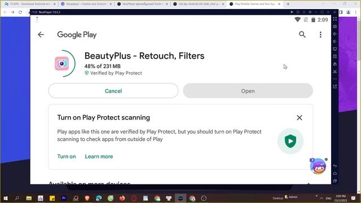Reload the browser page

point(20,12)
